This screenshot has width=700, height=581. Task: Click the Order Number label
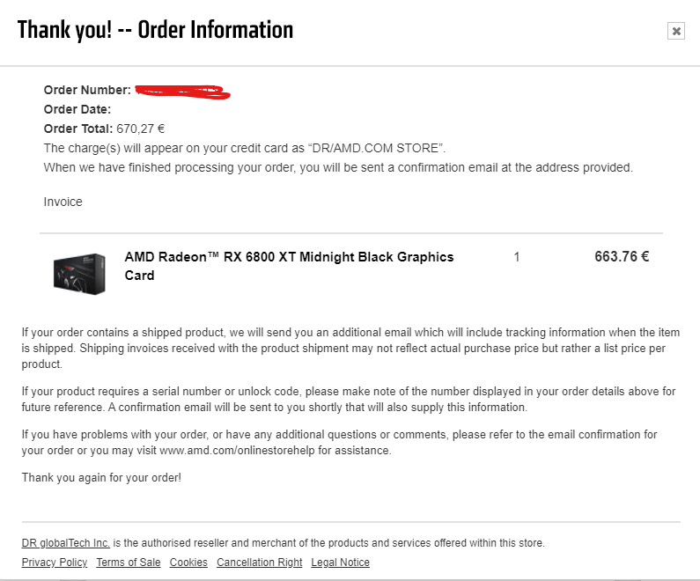pyautogui.click(x=87, y=90)
